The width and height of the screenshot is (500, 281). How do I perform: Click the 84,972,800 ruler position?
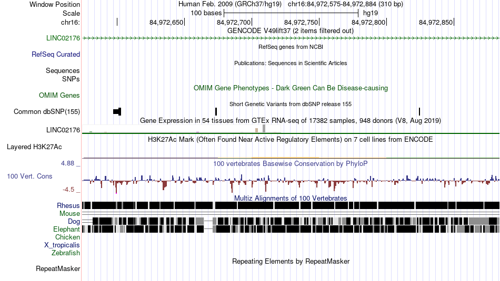coord(368,22)
